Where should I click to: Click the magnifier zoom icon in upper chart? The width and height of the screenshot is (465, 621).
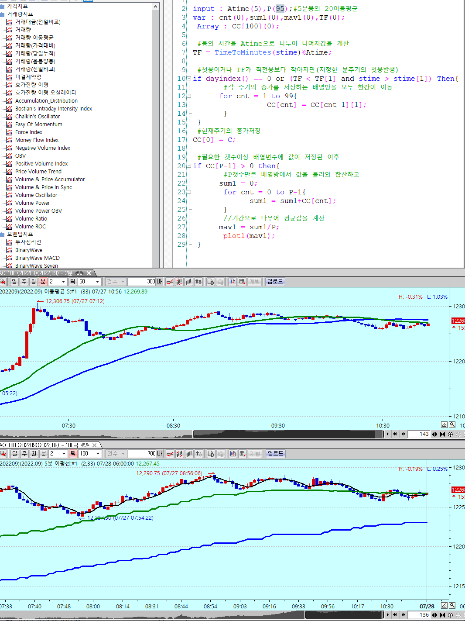452,424
